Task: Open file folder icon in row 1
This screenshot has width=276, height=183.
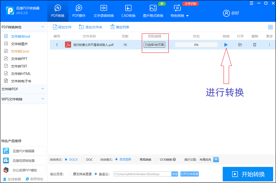Action: (x=240, y=45)
